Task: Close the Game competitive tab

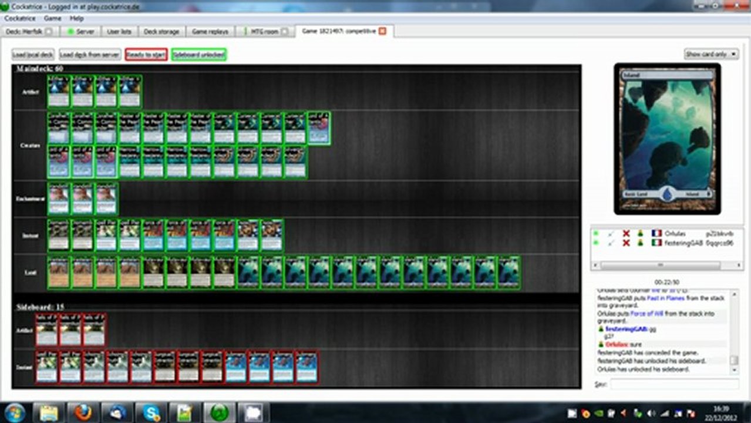Action: click(382, 31)
